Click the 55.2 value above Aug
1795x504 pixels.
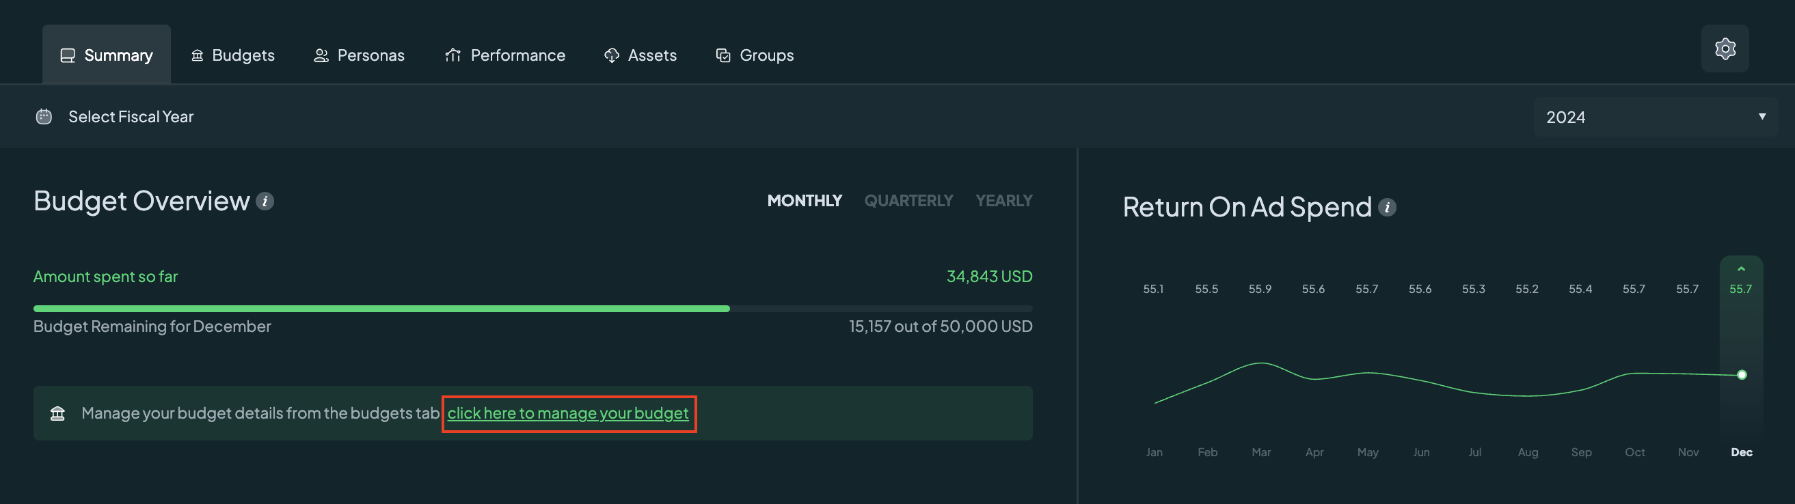click(1527, 289)
